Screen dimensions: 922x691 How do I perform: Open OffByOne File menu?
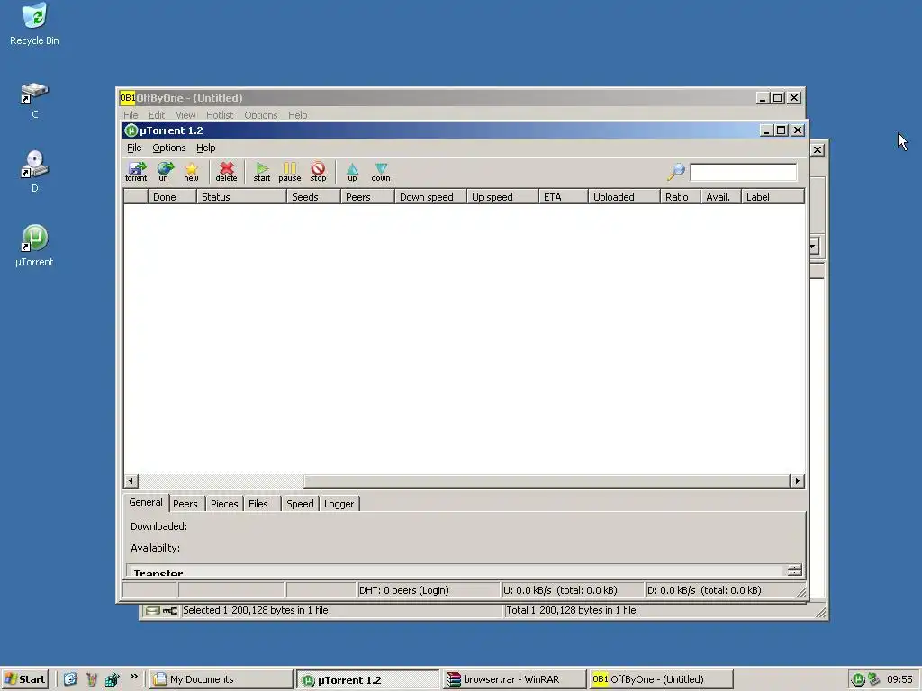click(x=131, y=115)
